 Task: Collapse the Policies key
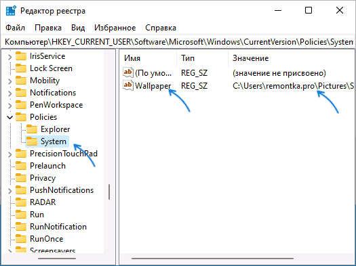point(9,117)
